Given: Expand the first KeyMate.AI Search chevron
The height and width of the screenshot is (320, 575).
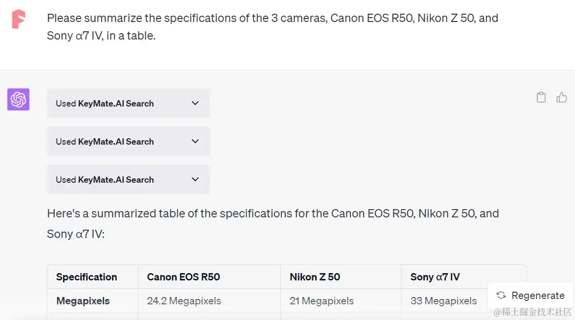Looking at the screenshot, I should [x=195, y=103].
